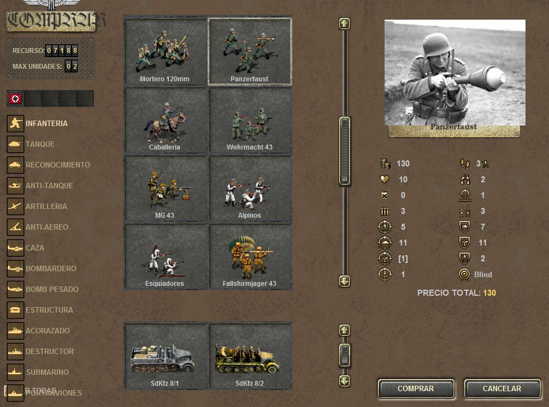Select the German flag nation slot
Screen dimensions: 549x407
pos(15,99)
